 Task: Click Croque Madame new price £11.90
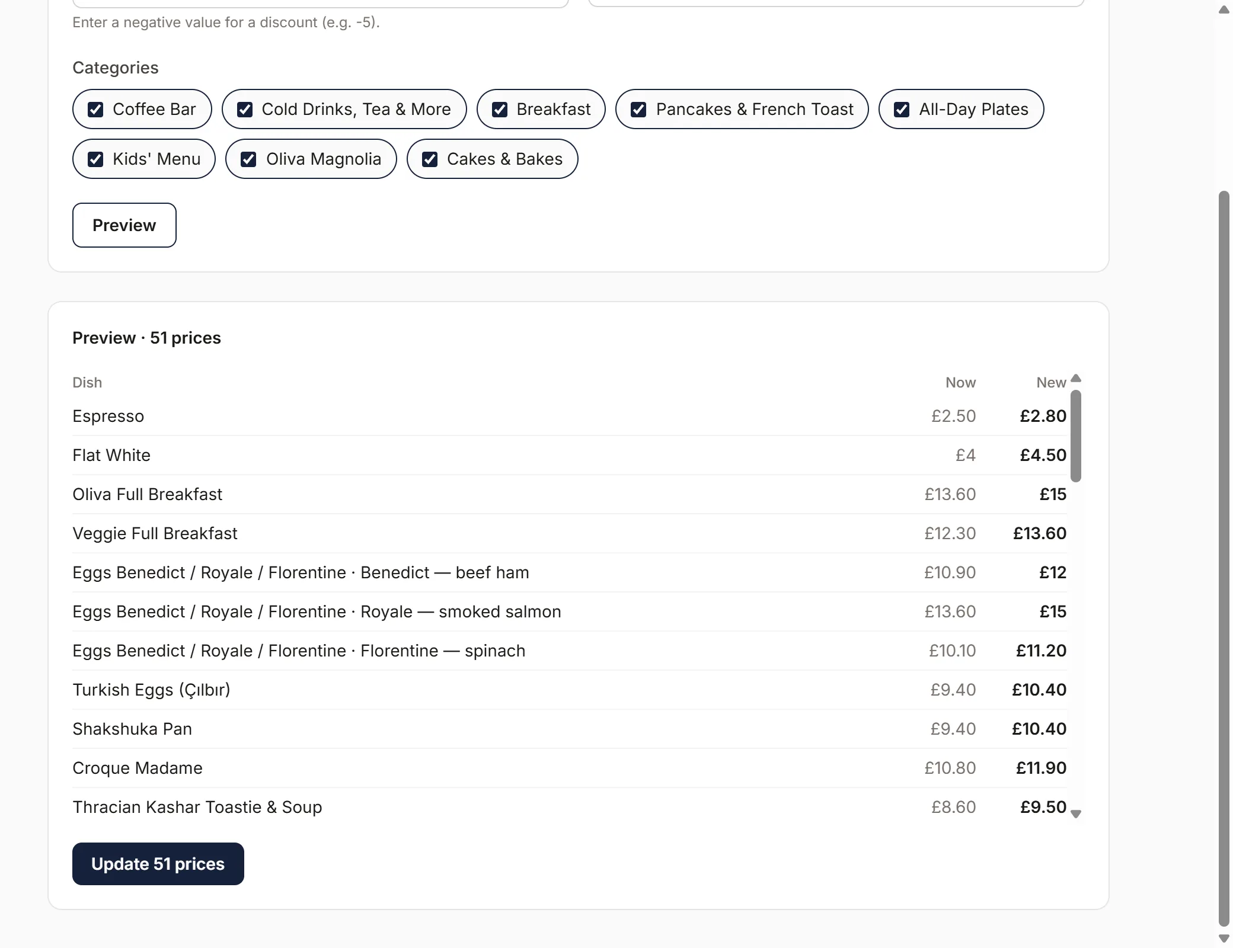(1041, 768)
